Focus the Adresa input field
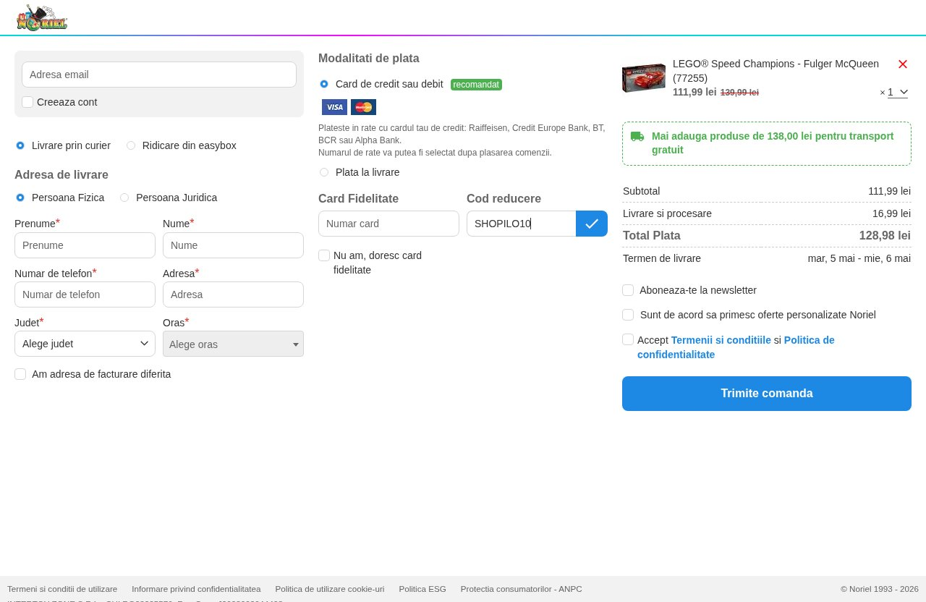This screenshot has height=602, width=926. pyautogui.click(x=233, y=294)
